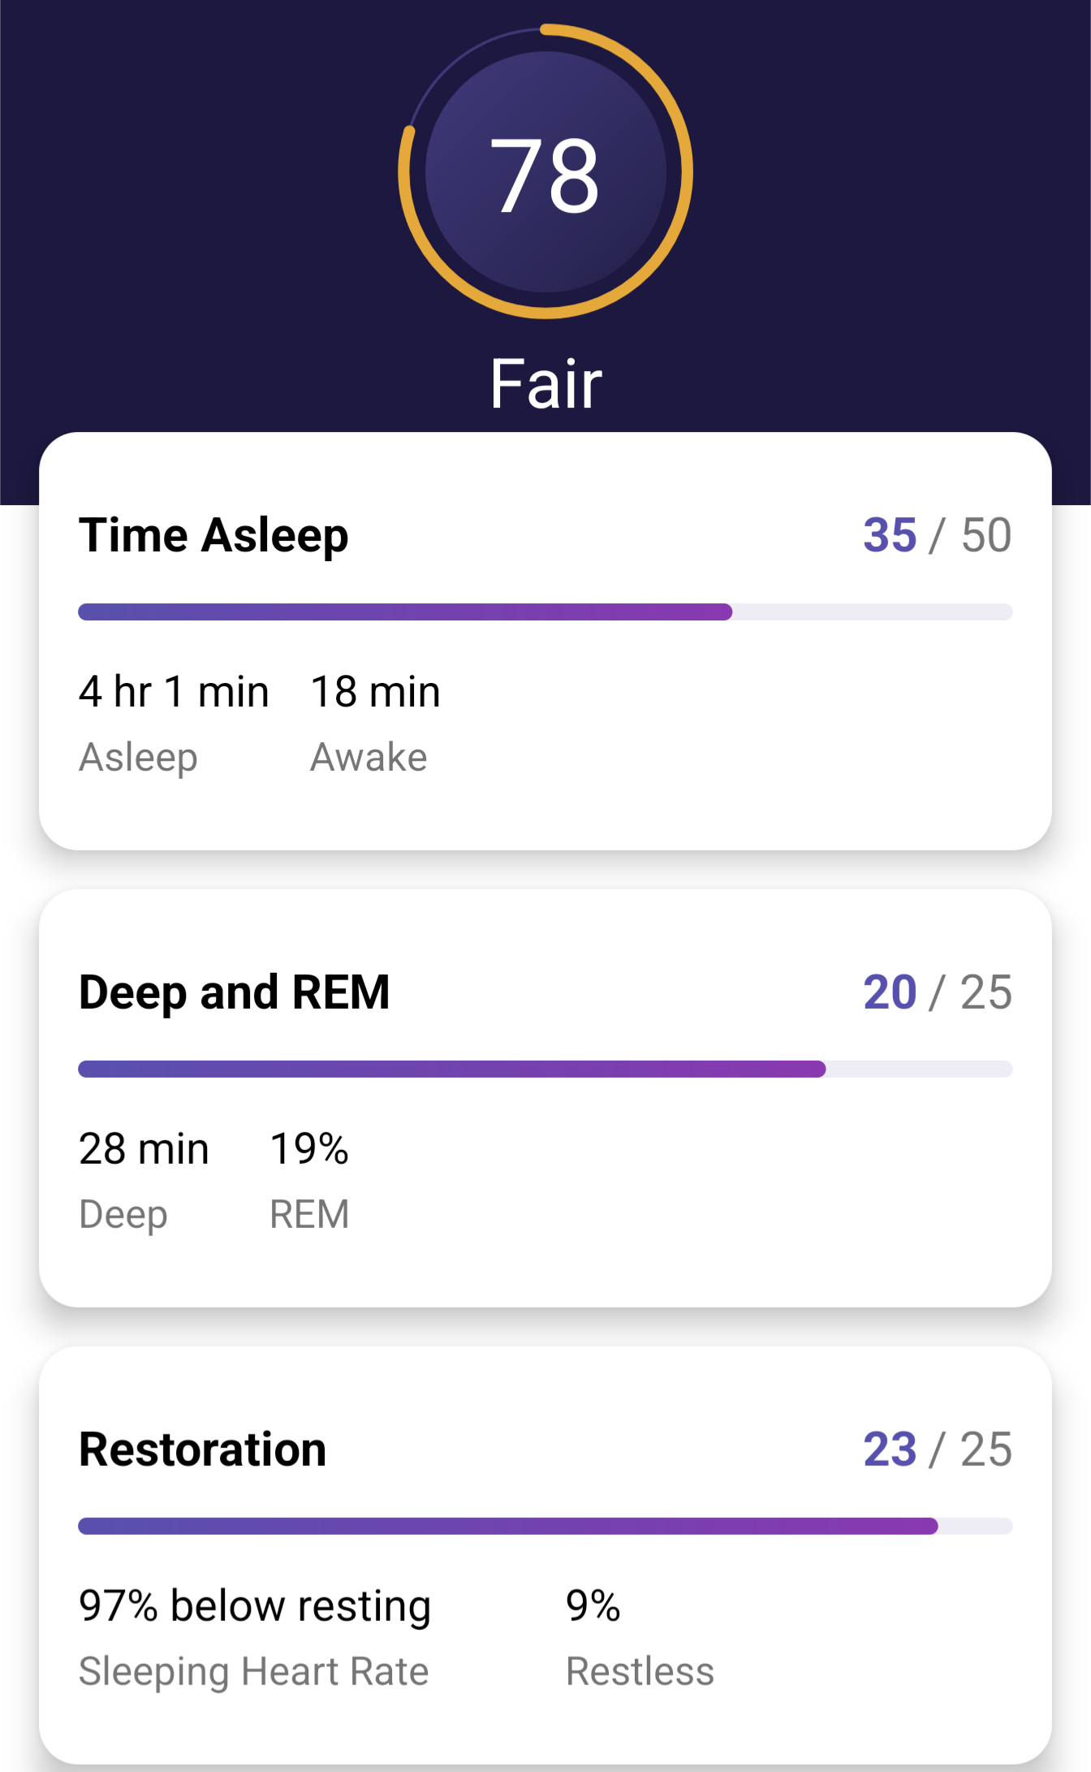Select the 23 / 25 Restoration score
The image size is (1091, 1772).
point(937,1450)
